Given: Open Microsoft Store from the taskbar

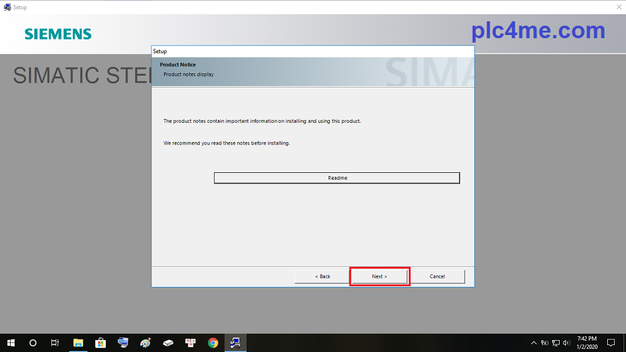Looking at the screenshot, I should [x=100, y=343].
